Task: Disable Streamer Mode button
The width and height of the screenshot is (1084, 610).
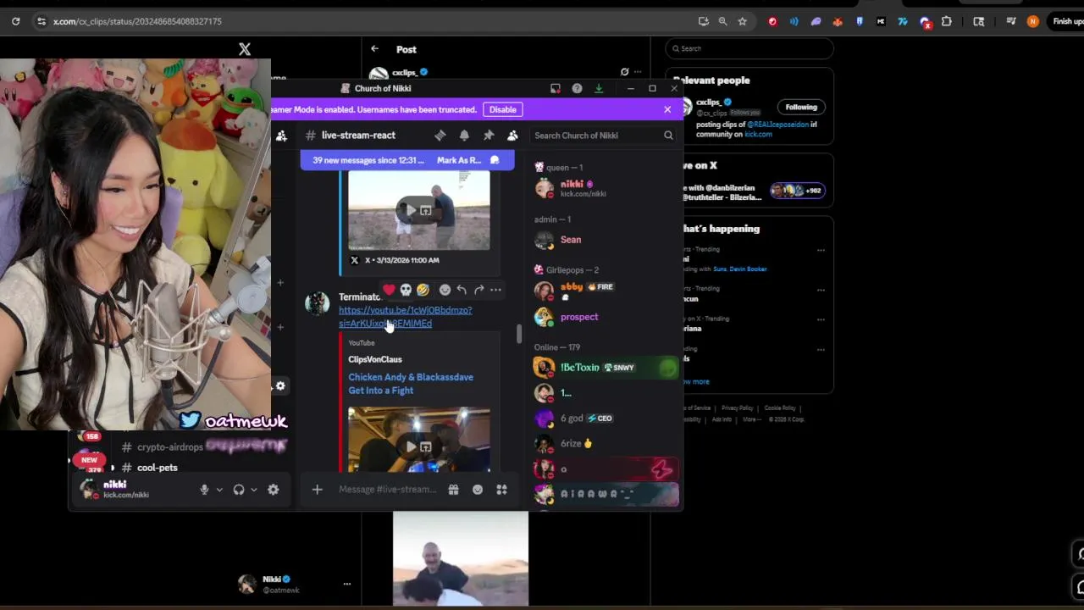Action: [502, 109]
